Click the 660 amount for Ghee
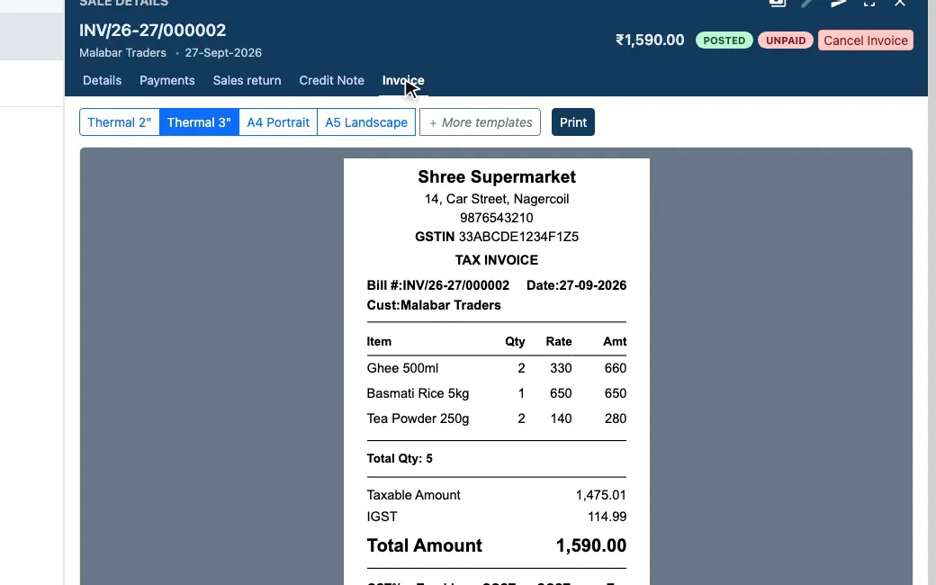The height and width of the screenshot is (585, 936). 616,368
